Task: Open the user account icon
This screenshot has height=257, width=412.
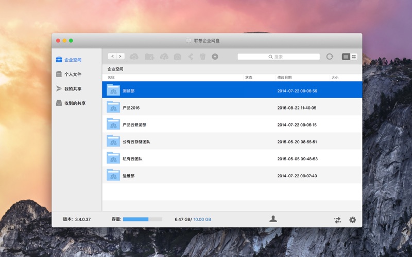Action: pos(273,219)
